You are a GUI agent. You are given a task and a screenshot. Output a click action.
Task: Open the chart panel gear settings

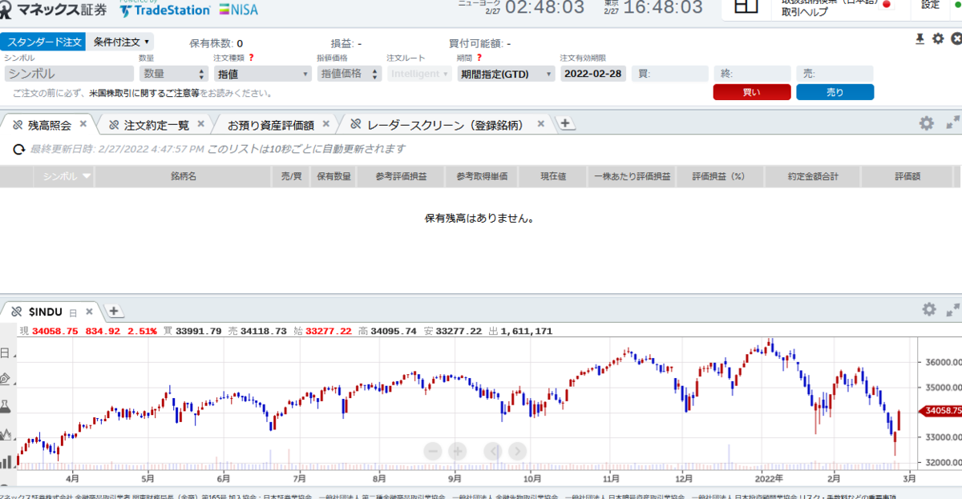(x=929, y=309)
